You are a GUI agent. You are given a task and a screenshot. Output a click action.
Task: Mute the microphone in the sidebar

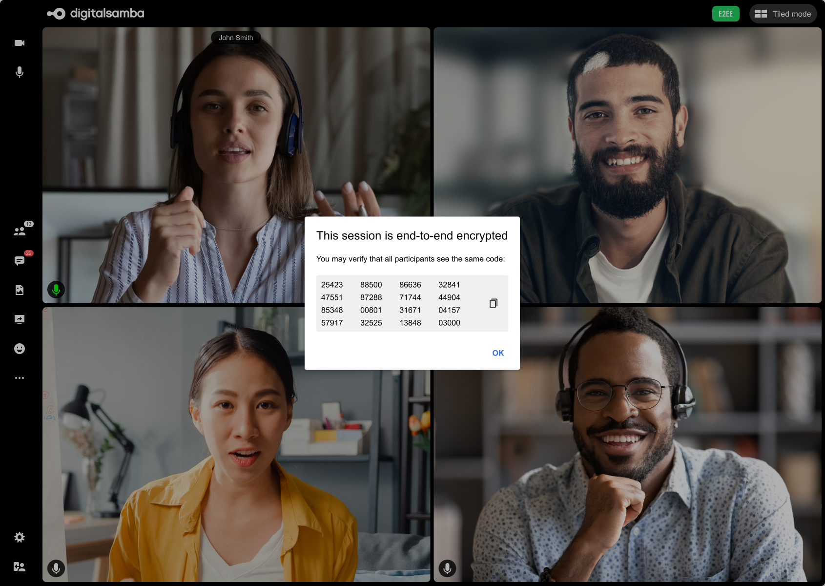(20, 72)
